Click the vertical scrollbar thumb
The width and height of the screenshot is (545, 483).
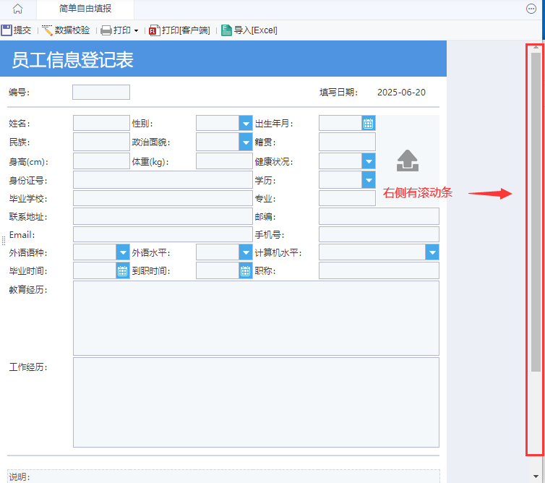(x=536, y=212)
